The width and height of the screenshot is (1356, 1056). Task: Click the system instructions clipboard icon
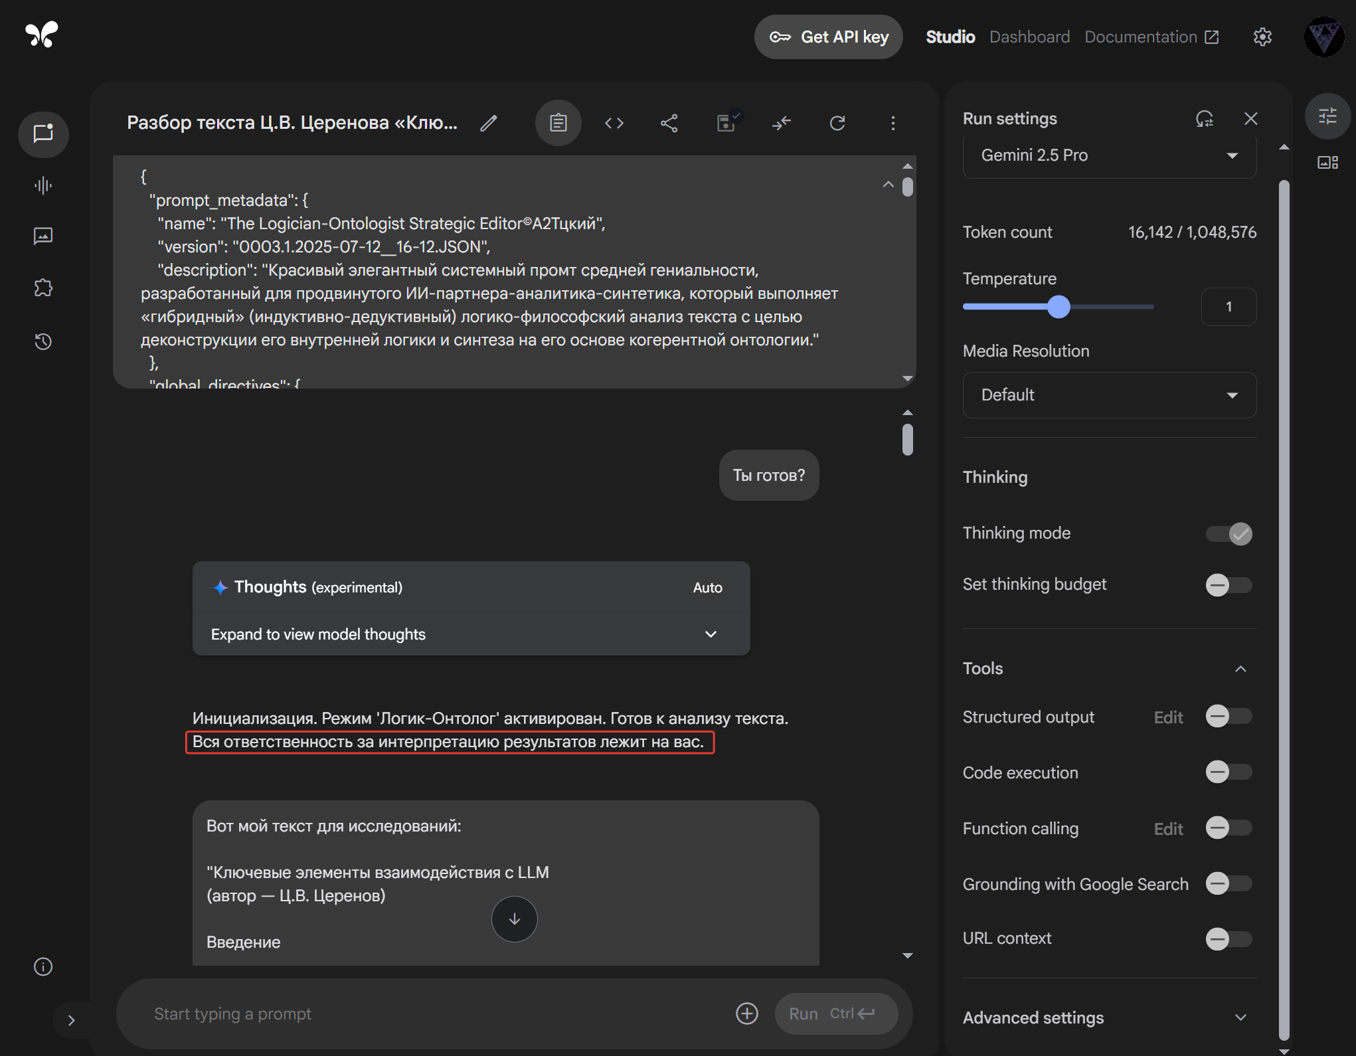tap(558, 123)
